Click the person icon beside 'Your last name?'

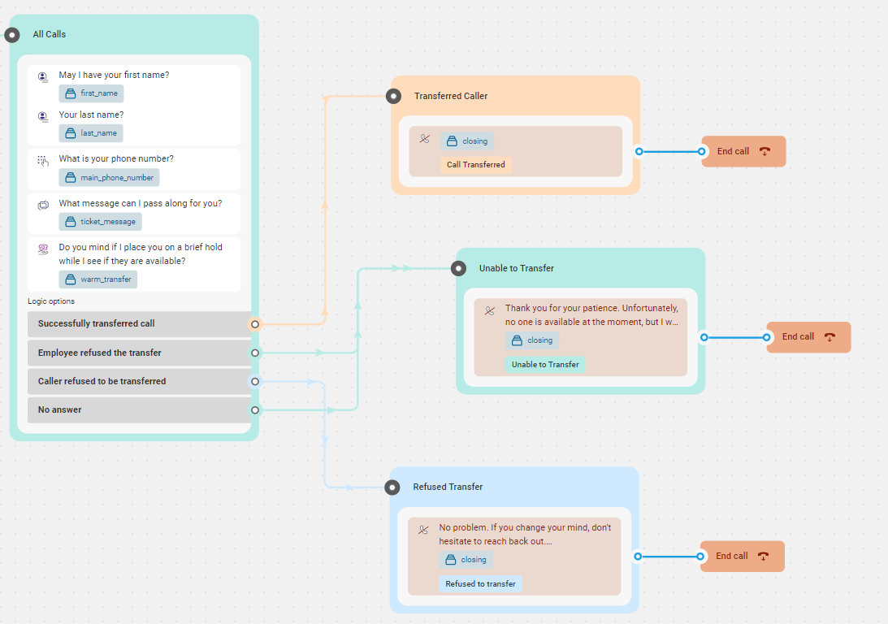coord(43,117)
